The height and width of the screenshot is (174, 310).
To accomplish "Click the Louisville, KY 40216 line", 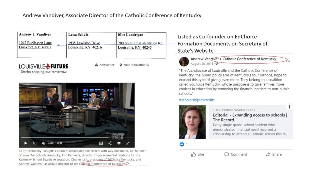I will 85,47.
